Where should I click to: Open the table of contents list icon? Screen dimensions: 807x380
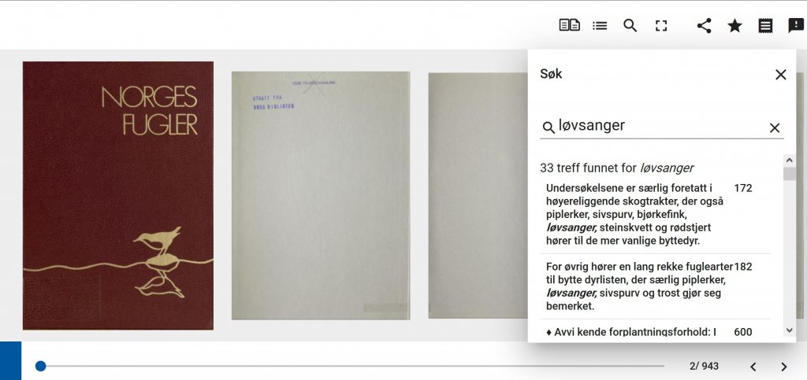600,25
